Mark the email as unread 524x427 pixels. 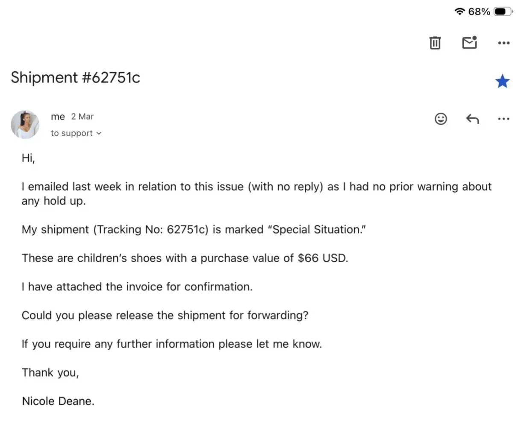pos(469,43)
